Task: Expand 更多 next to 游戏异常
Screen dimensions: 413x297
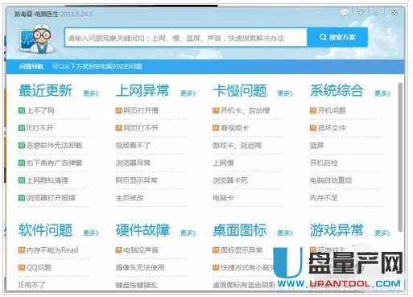Action: 382,233
